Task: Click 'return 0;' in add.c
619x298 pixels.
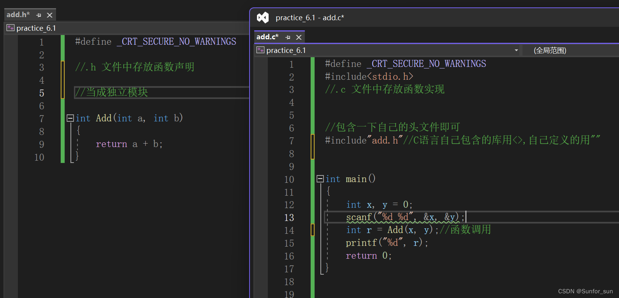Action: tap(369, 256)
